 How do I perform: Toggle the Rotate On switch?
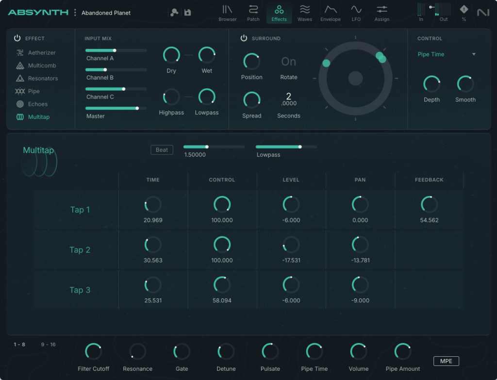click(x=289, y=62)
